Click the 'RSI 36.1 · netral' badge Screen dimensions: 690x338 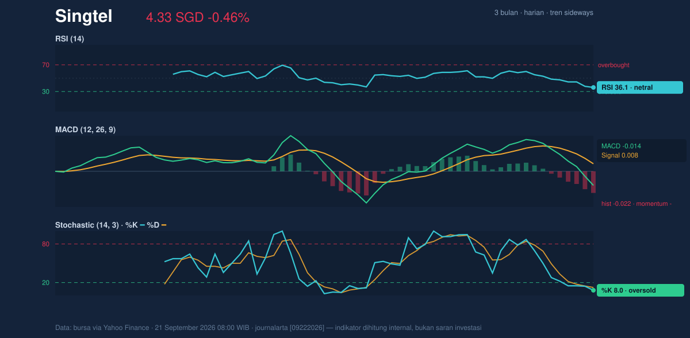(x=640, y=87)
